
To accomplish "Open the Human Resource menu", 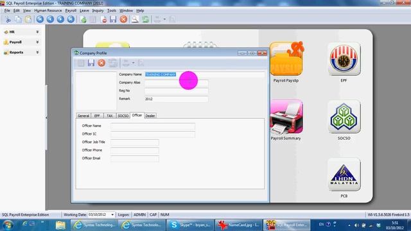I will [48, 11].
